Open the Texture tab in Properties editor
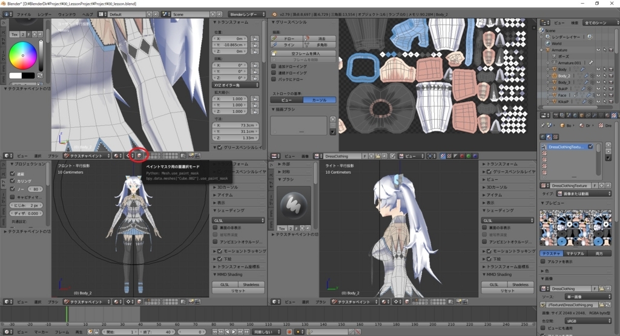The height and width of the screenshot is (336, 620). pos(614,116)
